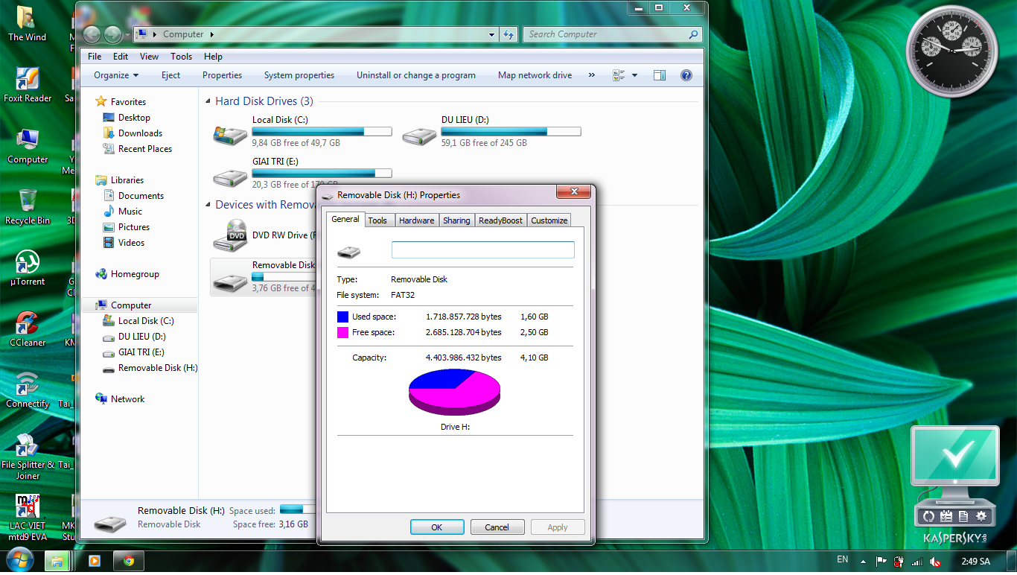Click the Windows Start button
This screenshot has height=575, width=1017.
19,559
